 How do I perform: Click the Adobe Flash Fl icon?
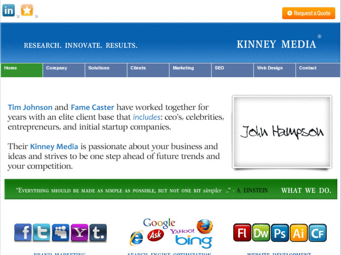pos(242,233)
